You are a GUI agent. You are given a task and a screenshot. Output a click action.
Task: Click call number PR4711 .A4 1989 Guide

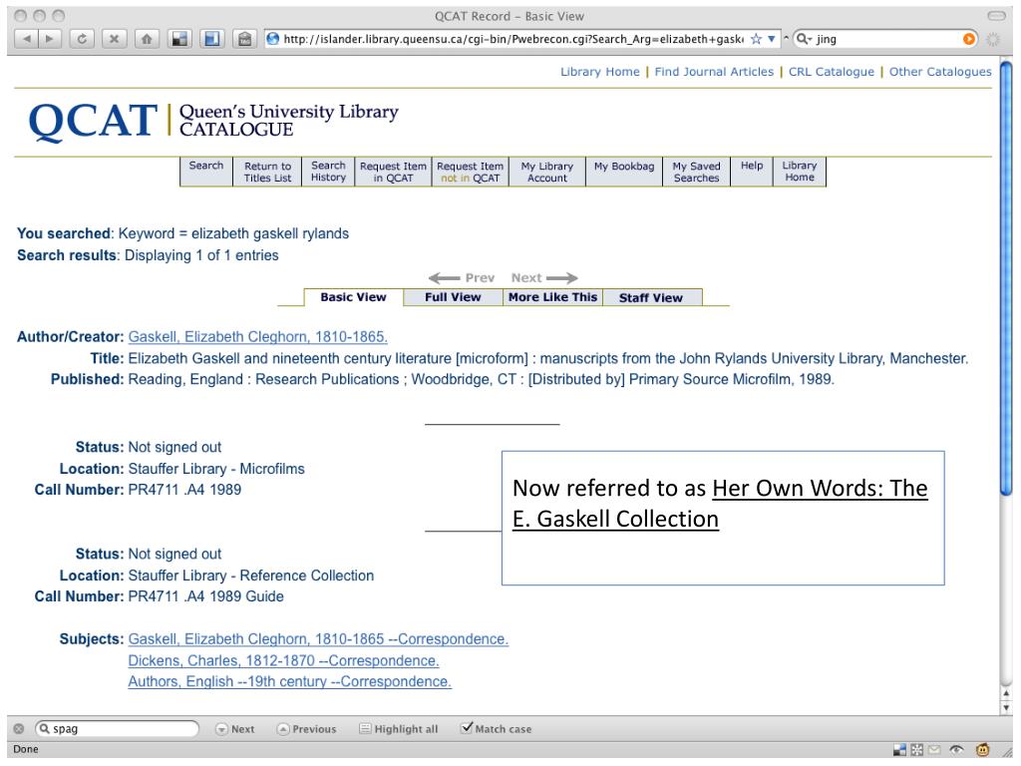point(205,596)
